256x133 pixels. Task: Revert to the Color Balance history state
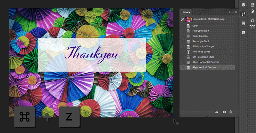point(200,36)
